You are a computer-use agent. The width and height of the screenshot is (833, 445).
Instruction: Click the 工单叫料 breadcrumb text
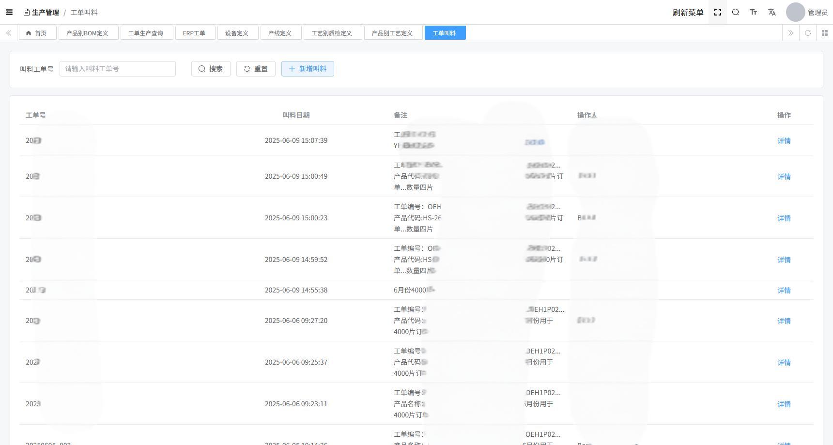[x=84, y=13]
